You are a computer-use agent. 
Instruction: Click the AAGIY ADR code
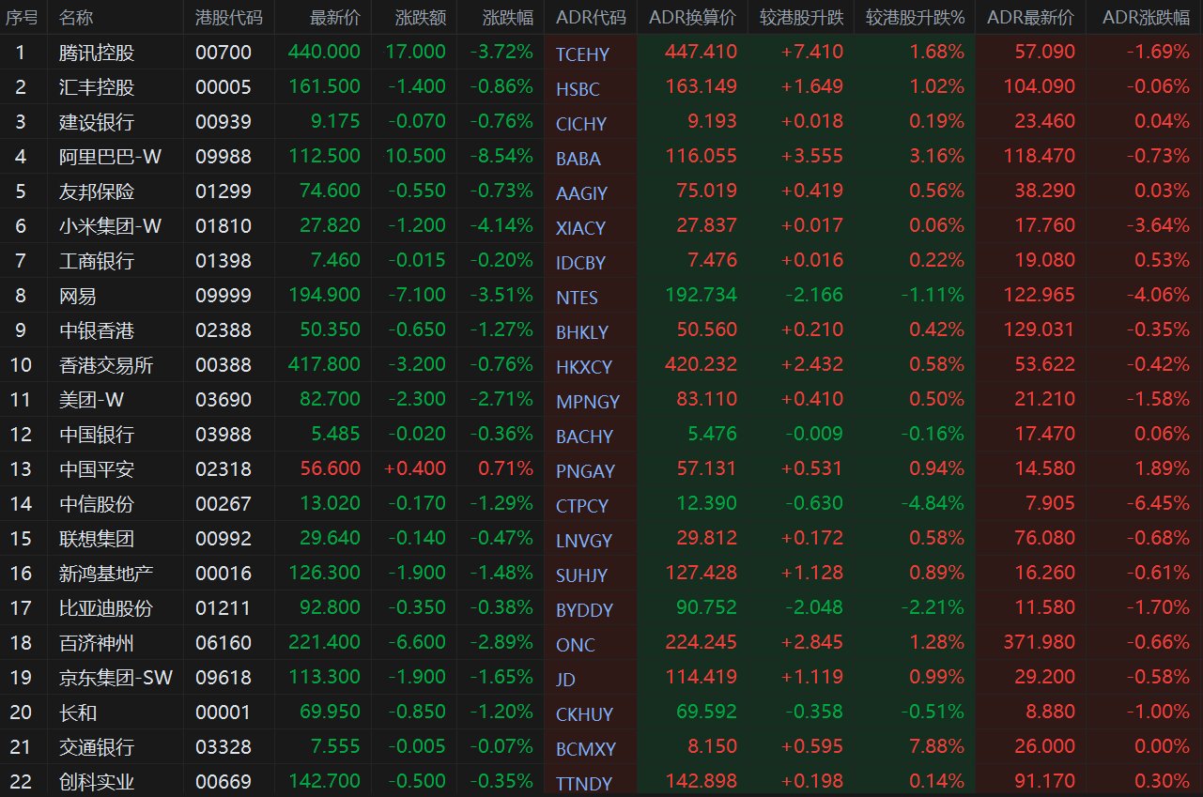pyautogui.click(x=582, y=193)
